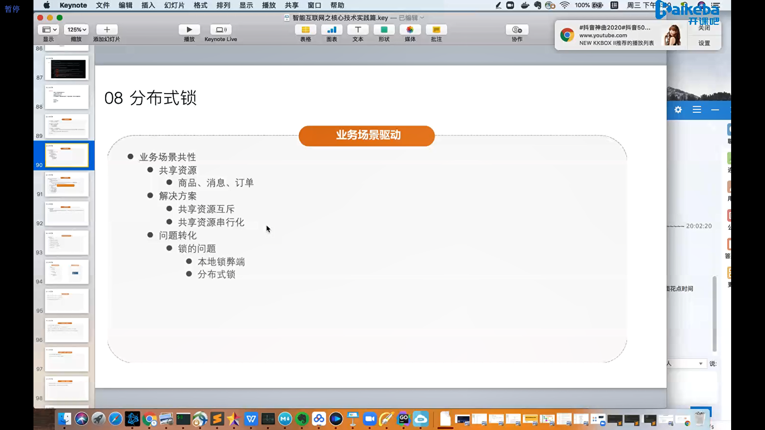Expand the document title chevron
The image size is (765, 430).
(422, 18)
